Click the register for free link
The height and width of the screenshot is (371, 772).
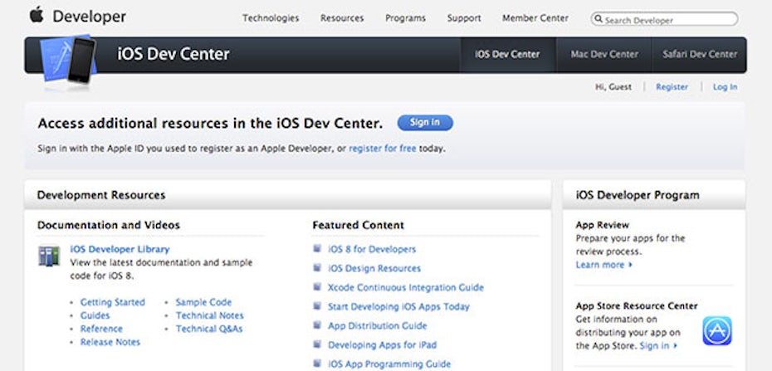tap(383, 148)
